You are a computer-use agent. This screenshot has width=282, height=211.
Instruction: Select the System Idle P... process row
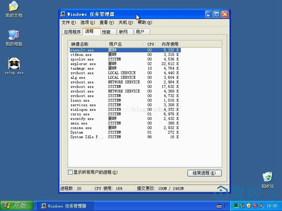tap(125, 137)
